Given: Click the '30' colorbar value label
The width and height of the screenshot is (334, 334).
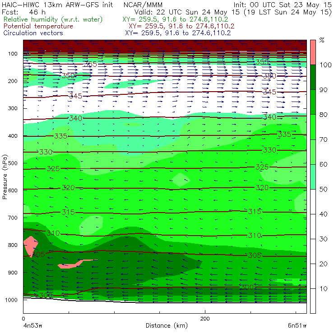Looking at the screenshot, I should click(x=324, y=239).
